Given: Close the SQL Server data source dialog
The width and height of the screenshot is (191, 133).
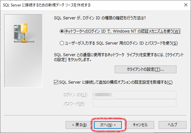Looking at the screenshot, I should click(x=186, y=5).
